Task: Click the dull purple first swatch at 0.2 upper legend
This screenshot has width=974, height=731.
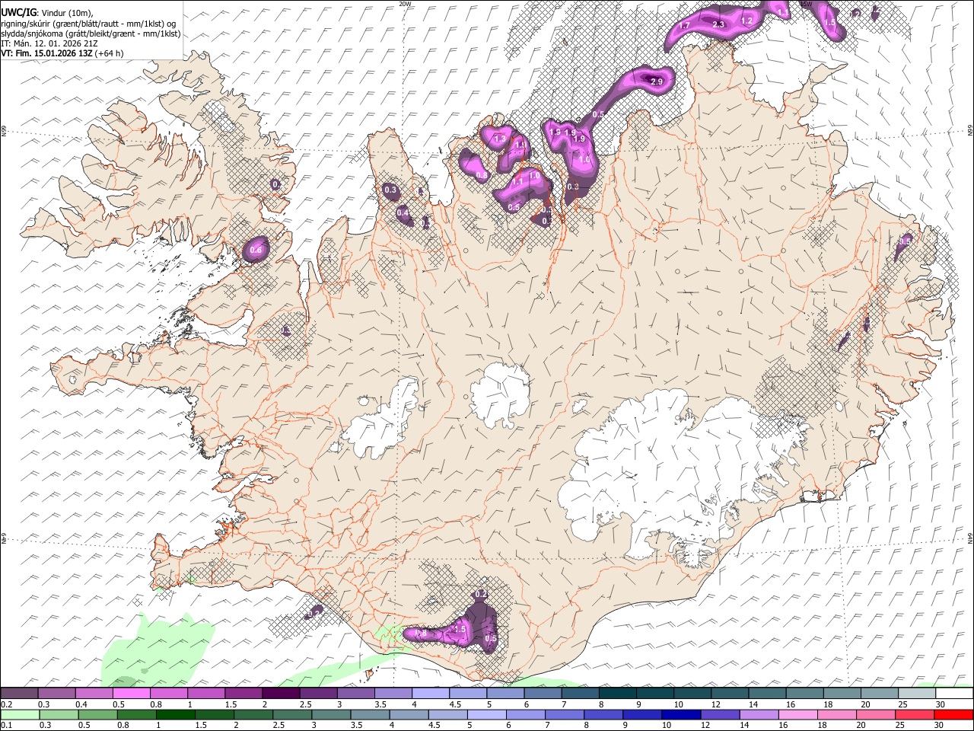Action: click(19, 694)
